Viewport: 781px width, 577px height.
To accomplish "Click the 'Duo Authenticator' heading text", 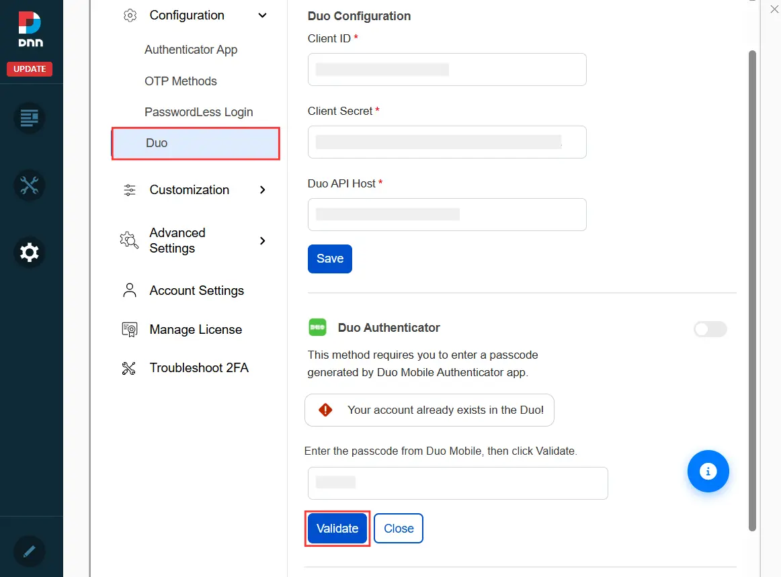I will (389, 328).
